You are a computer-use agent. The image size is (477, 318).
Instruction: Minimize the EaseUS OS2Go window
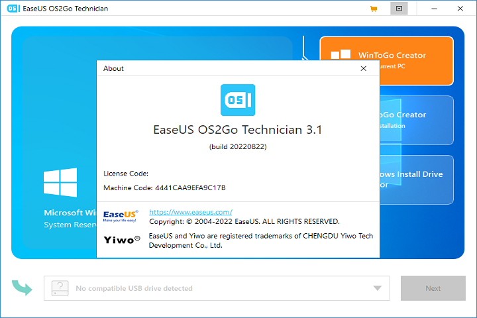pos(434,9)
